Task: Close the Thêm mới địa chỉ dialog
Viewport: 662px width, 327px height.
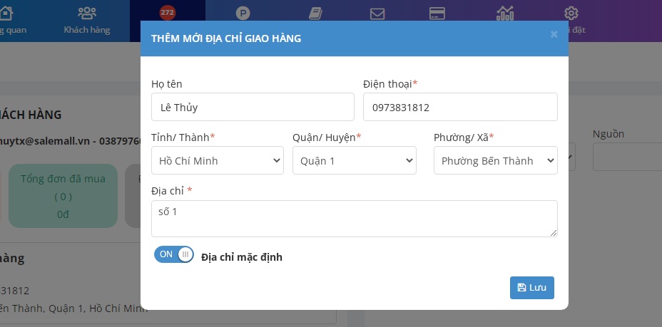Action: pos(554,34)
